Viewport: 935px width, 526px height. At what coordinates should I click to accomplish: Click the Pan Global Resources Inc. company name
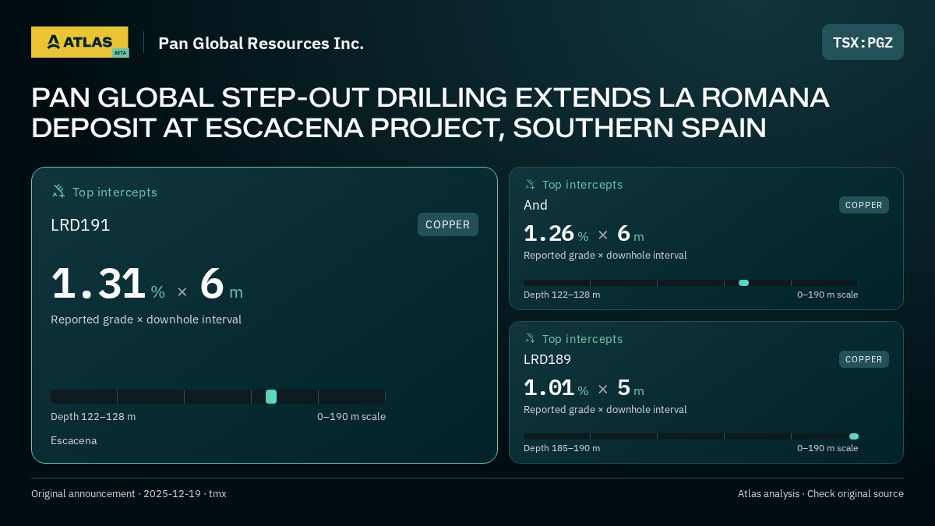coord(261,43)
